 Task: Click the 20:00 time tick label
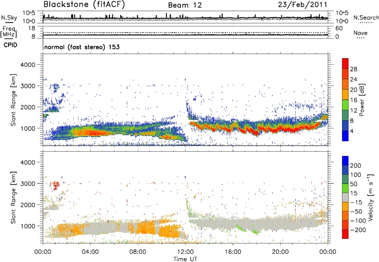point(280,252)
